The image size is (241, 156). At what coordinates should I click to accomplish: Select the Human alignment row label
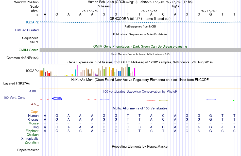33,116
